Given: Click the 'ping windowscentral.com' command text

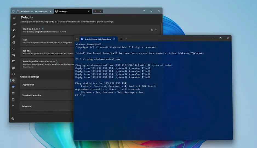Looking at the screenshot, I should (104, 59).
